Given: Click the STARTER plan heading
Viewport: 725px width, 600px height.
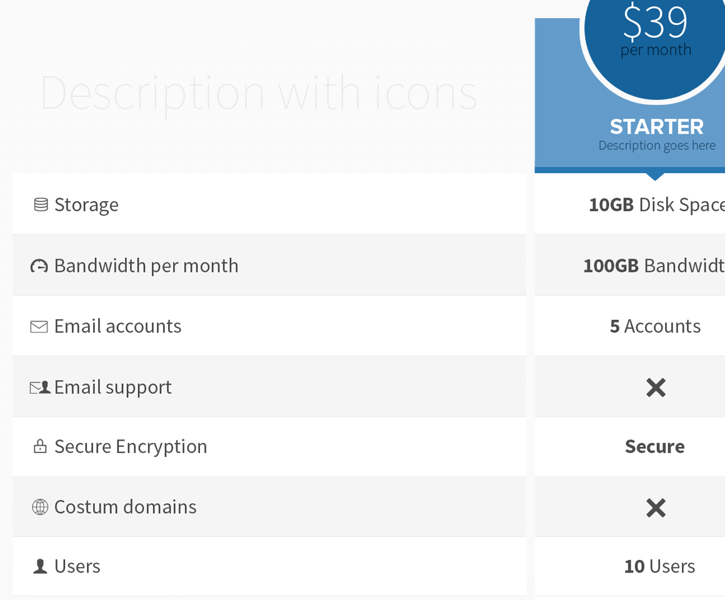Looking at the screenshot, I should 657,127.
